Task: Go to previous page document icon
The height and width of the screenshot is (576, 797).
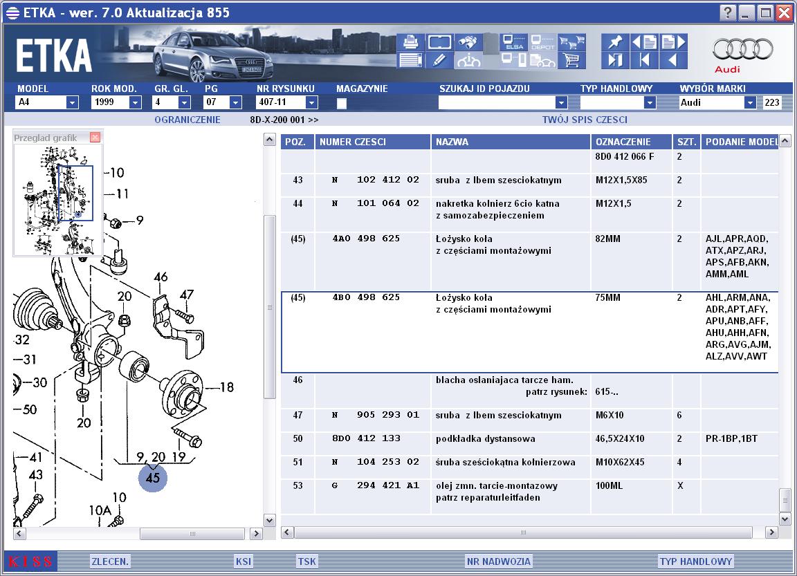Action: coord(644,42)
